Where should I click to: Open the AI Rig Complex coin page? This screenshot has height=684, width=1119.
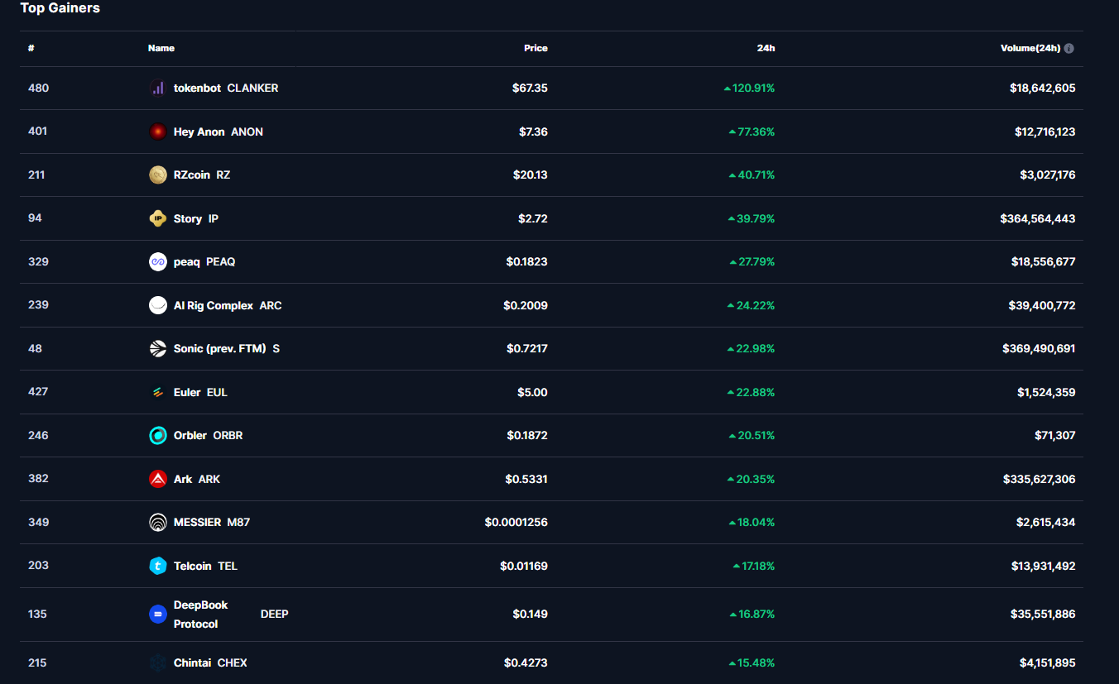click(214, 305)
